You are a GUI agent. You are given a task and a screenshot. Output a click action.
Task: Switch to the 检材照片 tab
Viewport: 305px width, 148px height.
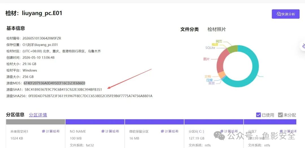point(217,30)
